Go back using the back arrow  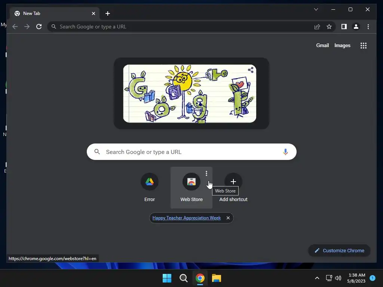[x=15, y=27]
